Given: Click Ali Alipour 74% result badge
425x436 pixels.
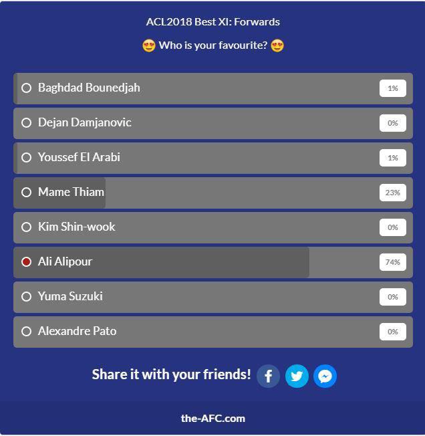Looking at the screenshot, I should [393, 262].
